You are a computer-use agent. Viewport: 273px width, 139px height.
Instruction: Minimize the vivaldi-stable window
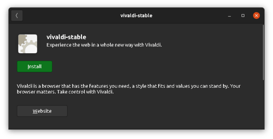pyautogui.click(x=230, y=16)
